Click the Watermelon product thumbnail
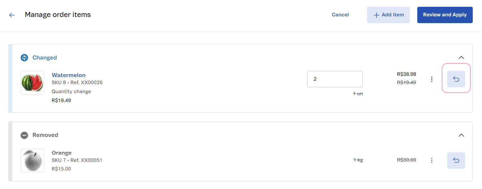The image size is (482, 189). pos(32,83)
